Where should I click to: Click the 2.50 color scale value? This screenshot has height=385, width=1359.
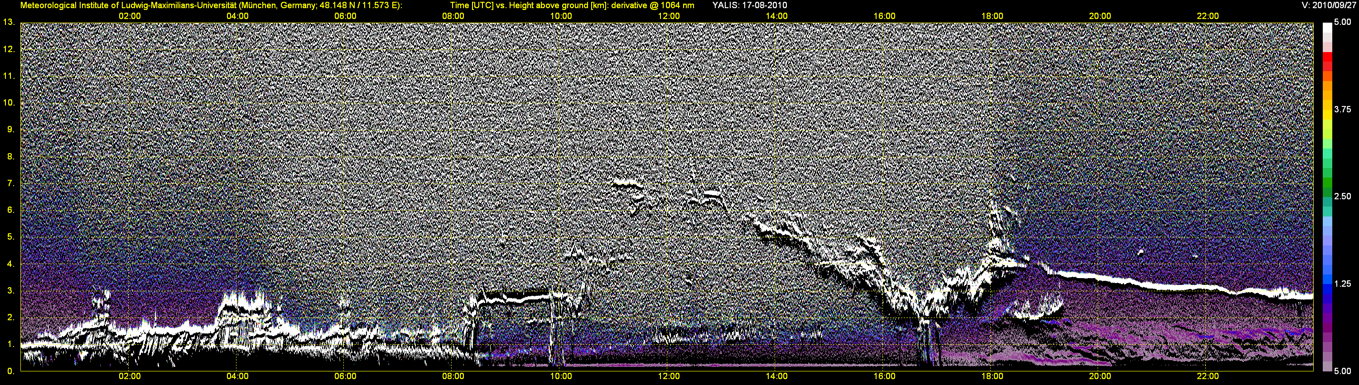[x=1343, y=196]
